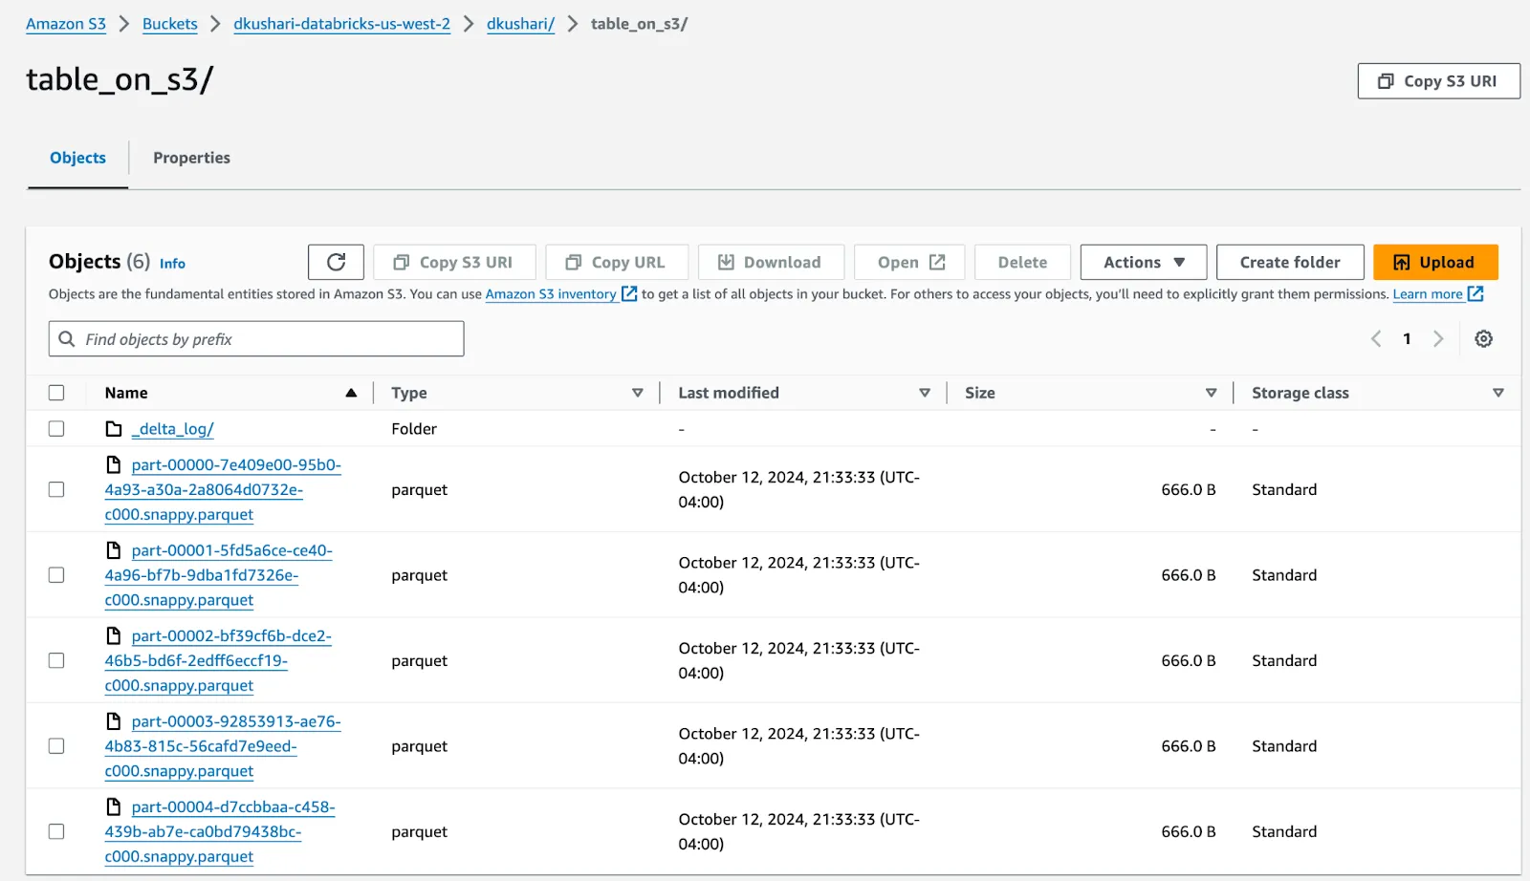Click the Create folder button
The width and height of the screenshot is (1530, 881).
coord(1289,262)
